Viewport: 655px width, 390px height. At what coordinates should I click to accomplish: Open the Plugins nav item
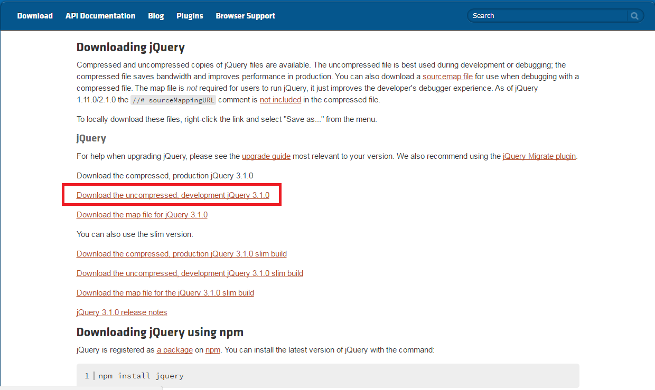click(190, 16)
